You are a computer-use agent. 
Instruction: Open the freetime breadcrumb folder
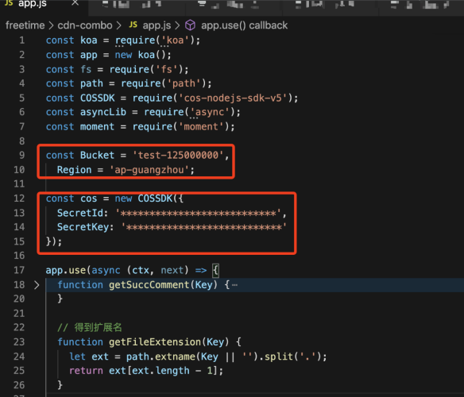[25, 25]
